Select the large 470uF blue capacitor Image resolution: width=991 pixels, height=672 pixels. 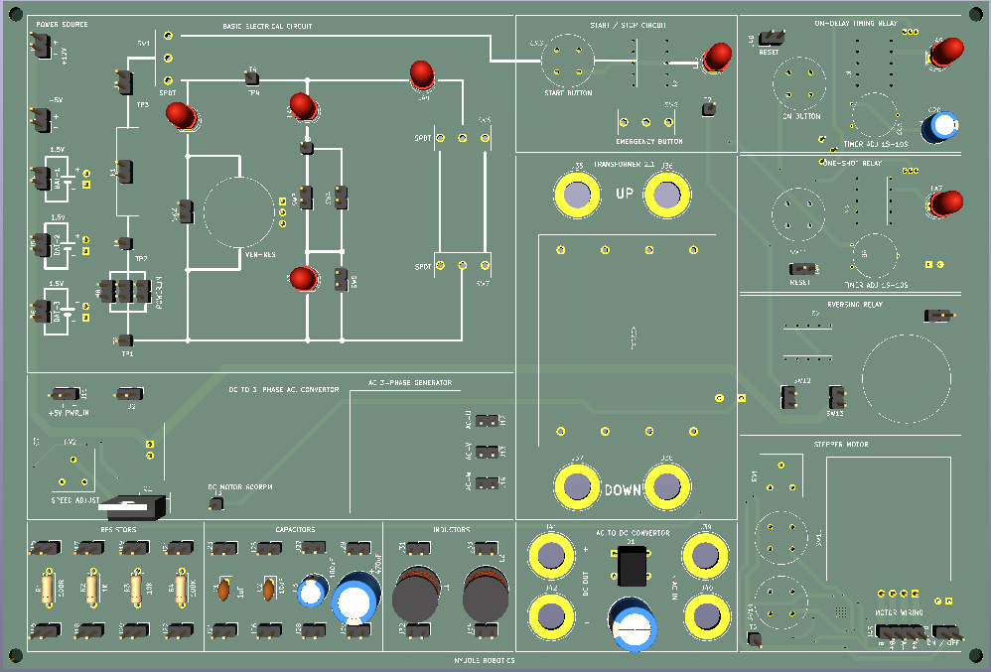[355, 599]
